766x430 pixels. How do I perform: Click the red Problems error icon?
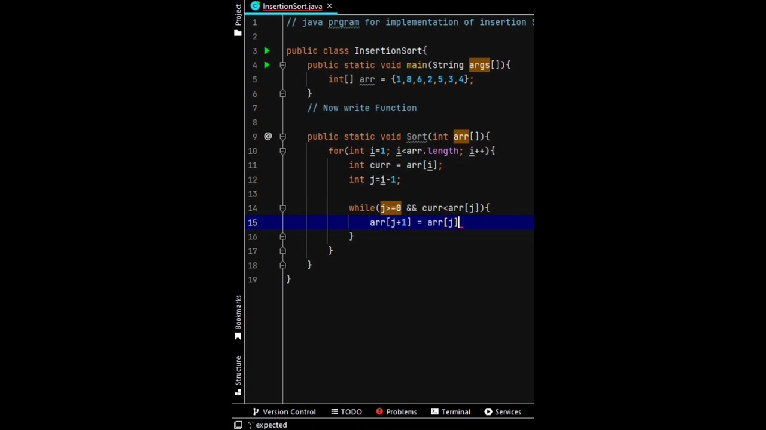pos(379,411)
